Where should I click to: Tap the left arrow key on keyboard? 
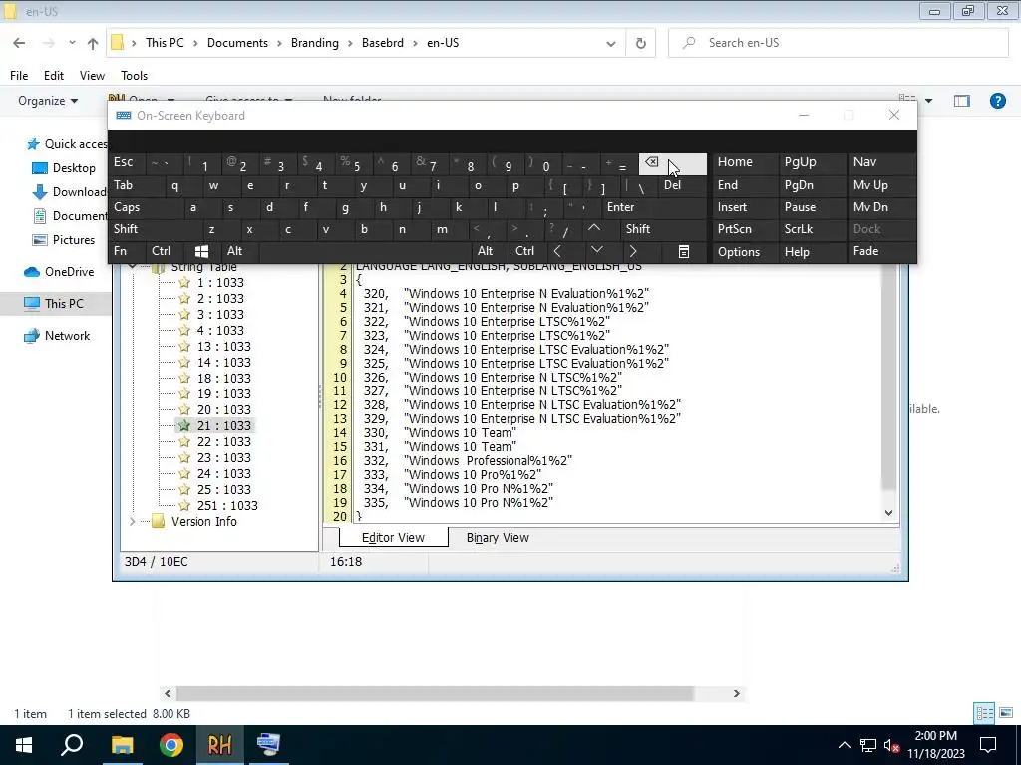pos(557,251)
